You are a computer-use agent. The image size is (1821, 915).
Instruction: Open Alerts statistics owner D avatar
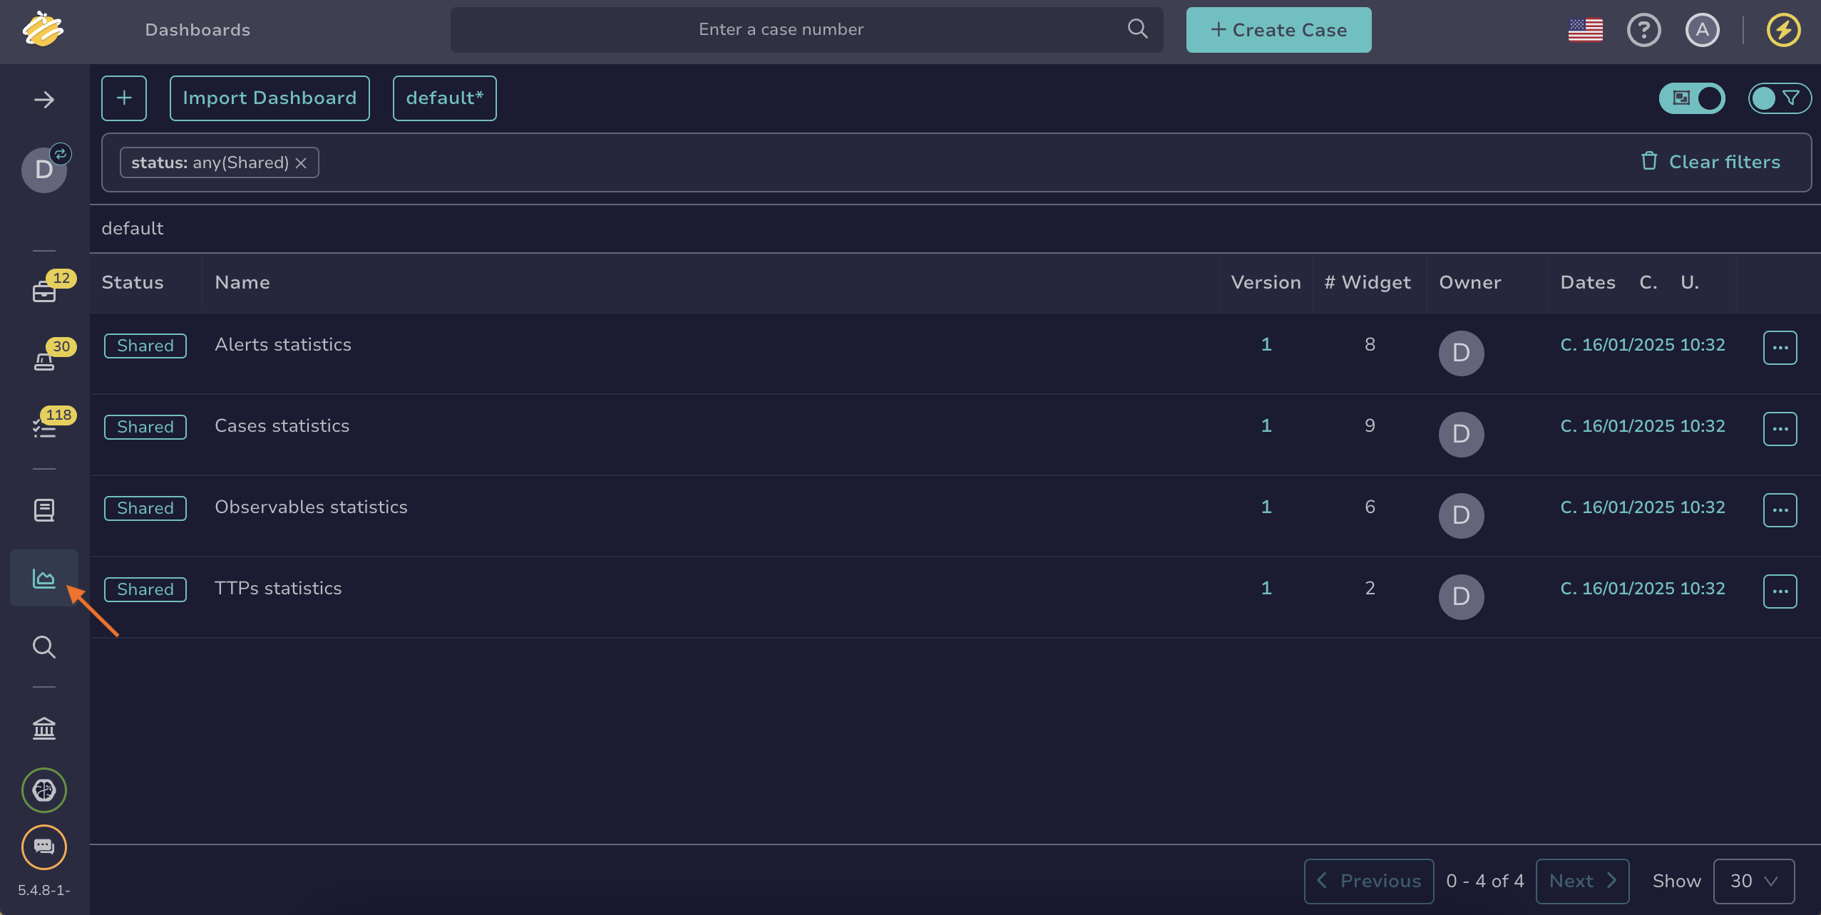(x=1461, y=353)
